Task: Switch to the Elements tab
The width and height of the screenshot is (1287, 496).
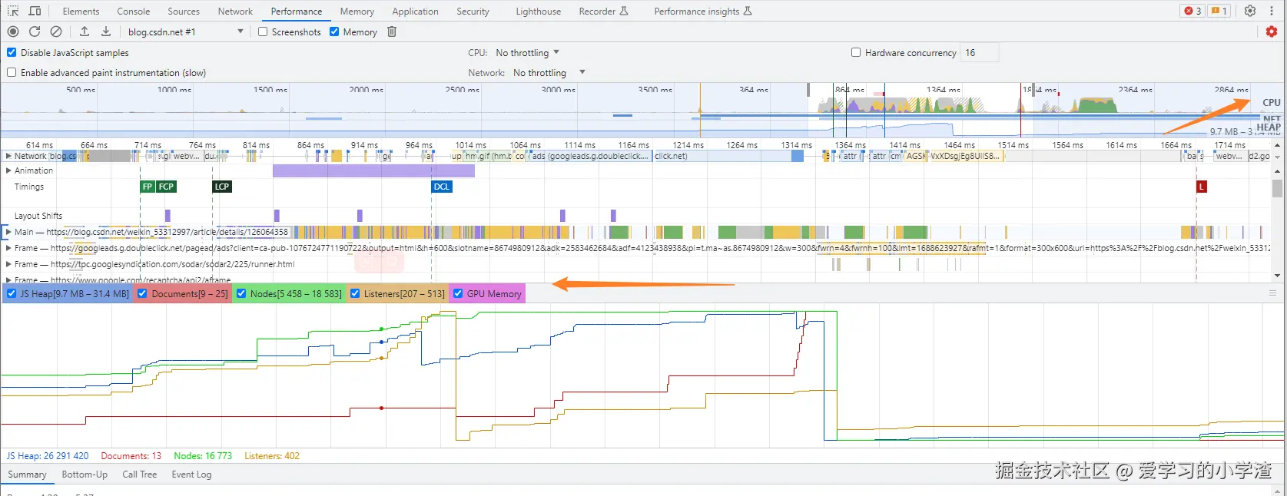Action: (81, 11)
